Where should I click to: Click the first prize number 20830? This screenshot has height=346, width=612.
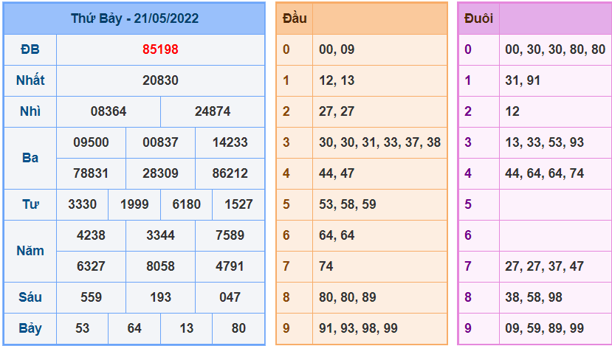(160, 80)
